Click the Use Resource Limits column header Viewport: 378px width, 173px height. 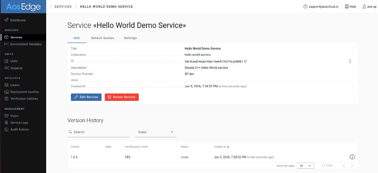(137, 147)
